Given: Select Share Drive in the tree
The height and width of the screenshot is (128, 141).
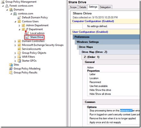Looking at the screenshot, I should tap(37, 37).
